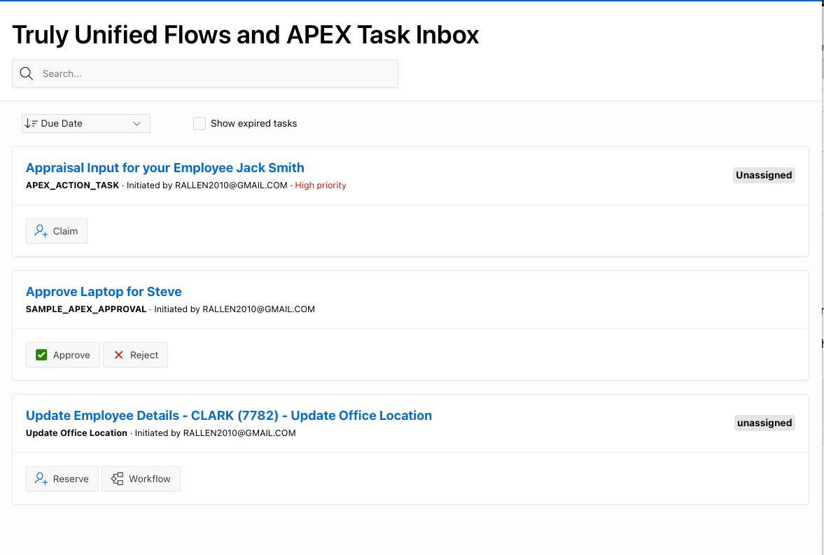Open Update Employee Details CLARK task
Image resolution: width=824 pixels, height=555 pixels.
(x=229, y=415)
